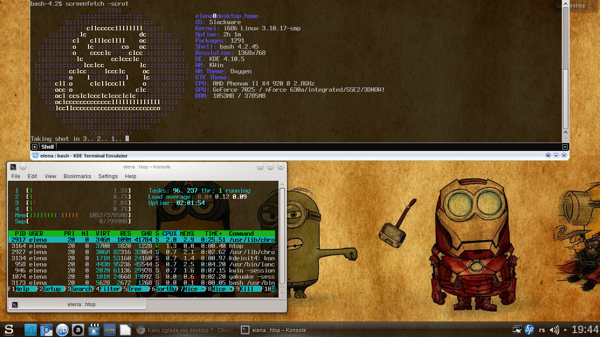The width and height of the screenshot is (600, 337).
Task: Sort htop by the CPU% column header
Action: point(169,233)
